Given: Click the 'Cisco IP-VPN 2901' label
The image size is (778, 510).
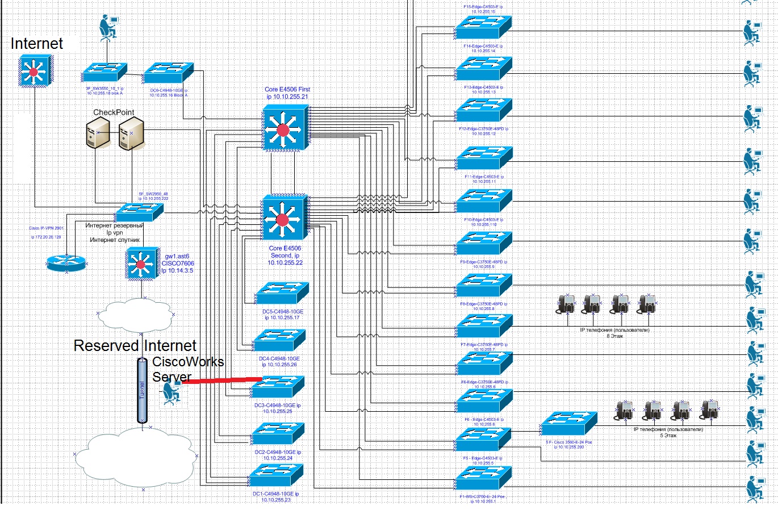Looking at the screenshot, I should [x=46, y=228].
